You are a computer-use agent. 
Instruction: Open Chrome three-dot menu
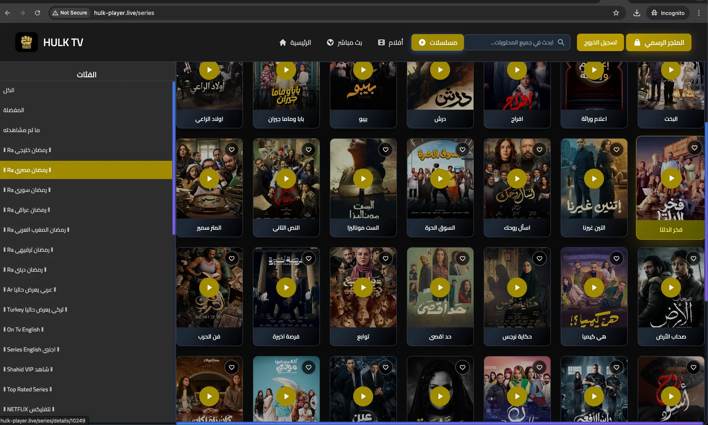[x=699, y=13]
